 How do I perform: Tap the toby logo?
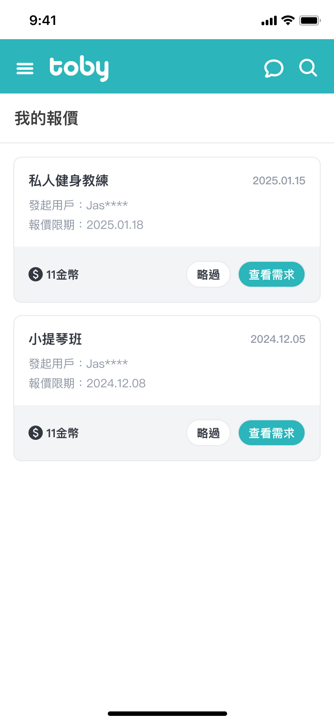[x=79, y=69]
